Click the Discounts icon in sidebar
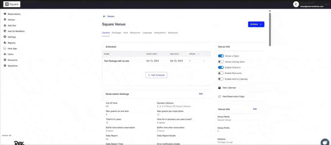 tap(5, 60)
